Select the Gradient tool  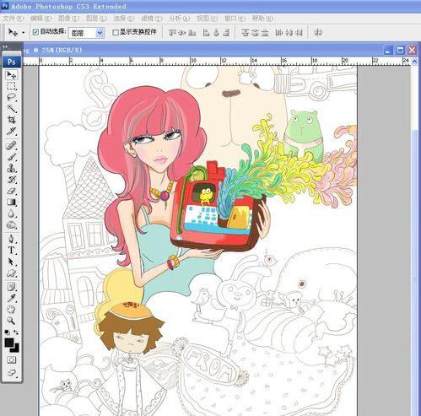(12, 203)
